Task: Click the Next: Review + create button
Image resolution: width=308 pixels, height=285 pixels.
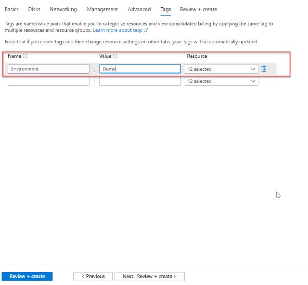Action: (x=149, y=276)
